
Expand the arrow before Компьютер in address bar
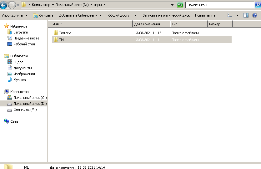click(29, 5)
